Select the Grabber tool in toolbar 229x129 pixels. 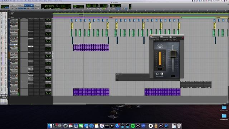pyautogui.click(x=32, y=6)
